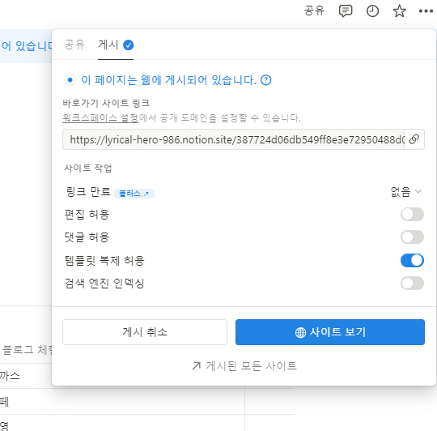Screen dimensions: 437x431
Task: Click the help question mark icon
Action: tap(266, 80)
